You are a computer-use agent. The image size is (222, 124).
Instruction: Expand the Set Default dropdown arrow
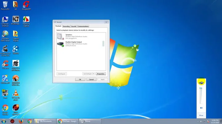(93, 74)
